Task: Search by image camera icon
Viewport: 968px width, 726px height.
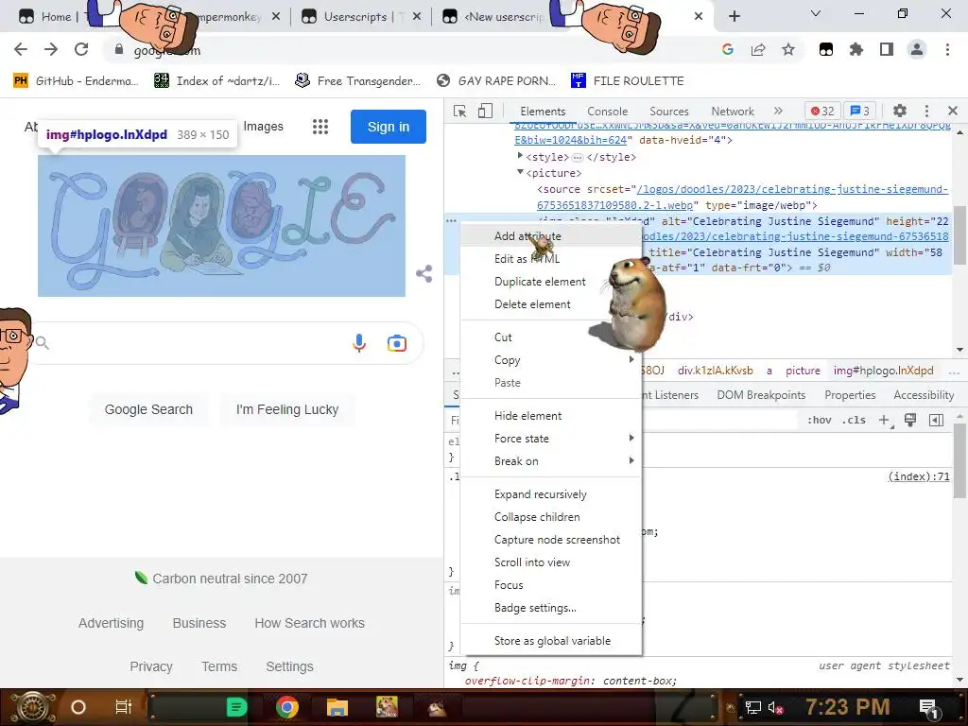Action: tap(397, 342)
